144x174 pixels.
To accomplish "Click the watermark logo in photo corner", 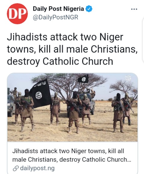I will 129,78.
